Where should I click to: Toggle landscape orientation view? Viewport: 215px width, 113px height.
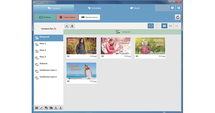click(150, 26)
